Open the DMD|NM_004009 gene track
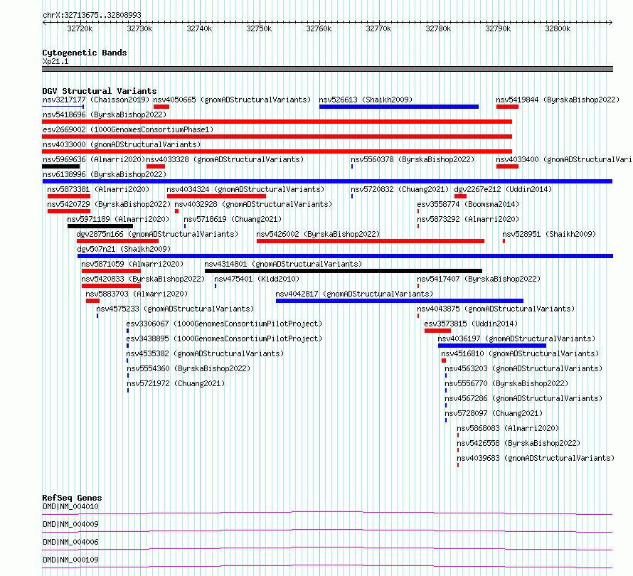 coord(70,524)
